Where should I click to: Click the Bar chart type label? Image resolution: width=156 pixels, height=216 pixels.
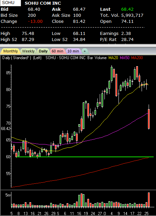90,58
